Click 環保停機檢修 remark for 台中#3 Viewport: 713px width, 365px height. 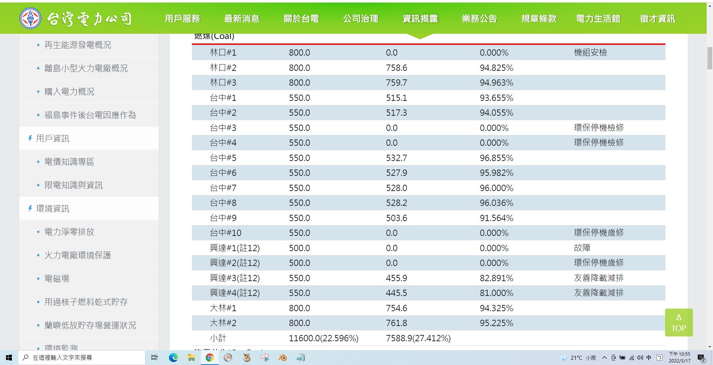tap(599, 128)
